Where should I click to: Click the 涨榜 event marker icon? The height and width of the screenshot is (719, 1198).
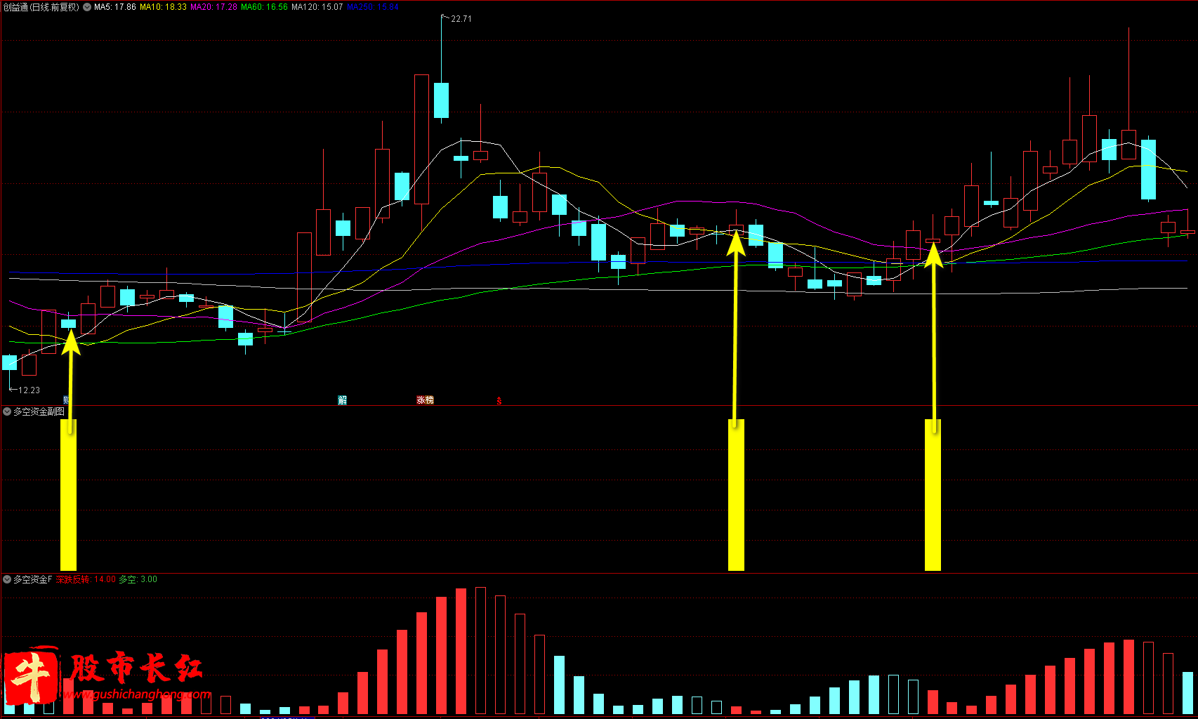point(426,400)
